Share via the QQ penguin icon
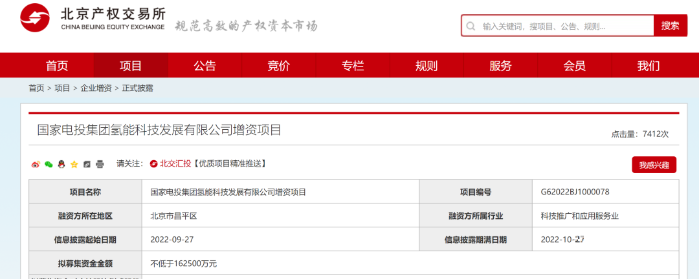Screen dimensions: 699x279 pyautogui.click(x=61, y=164)
